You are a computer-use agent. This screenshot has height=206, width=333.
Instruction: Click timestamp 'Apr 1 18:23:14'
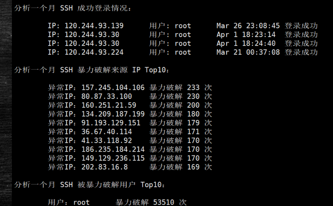coord(246,34)
